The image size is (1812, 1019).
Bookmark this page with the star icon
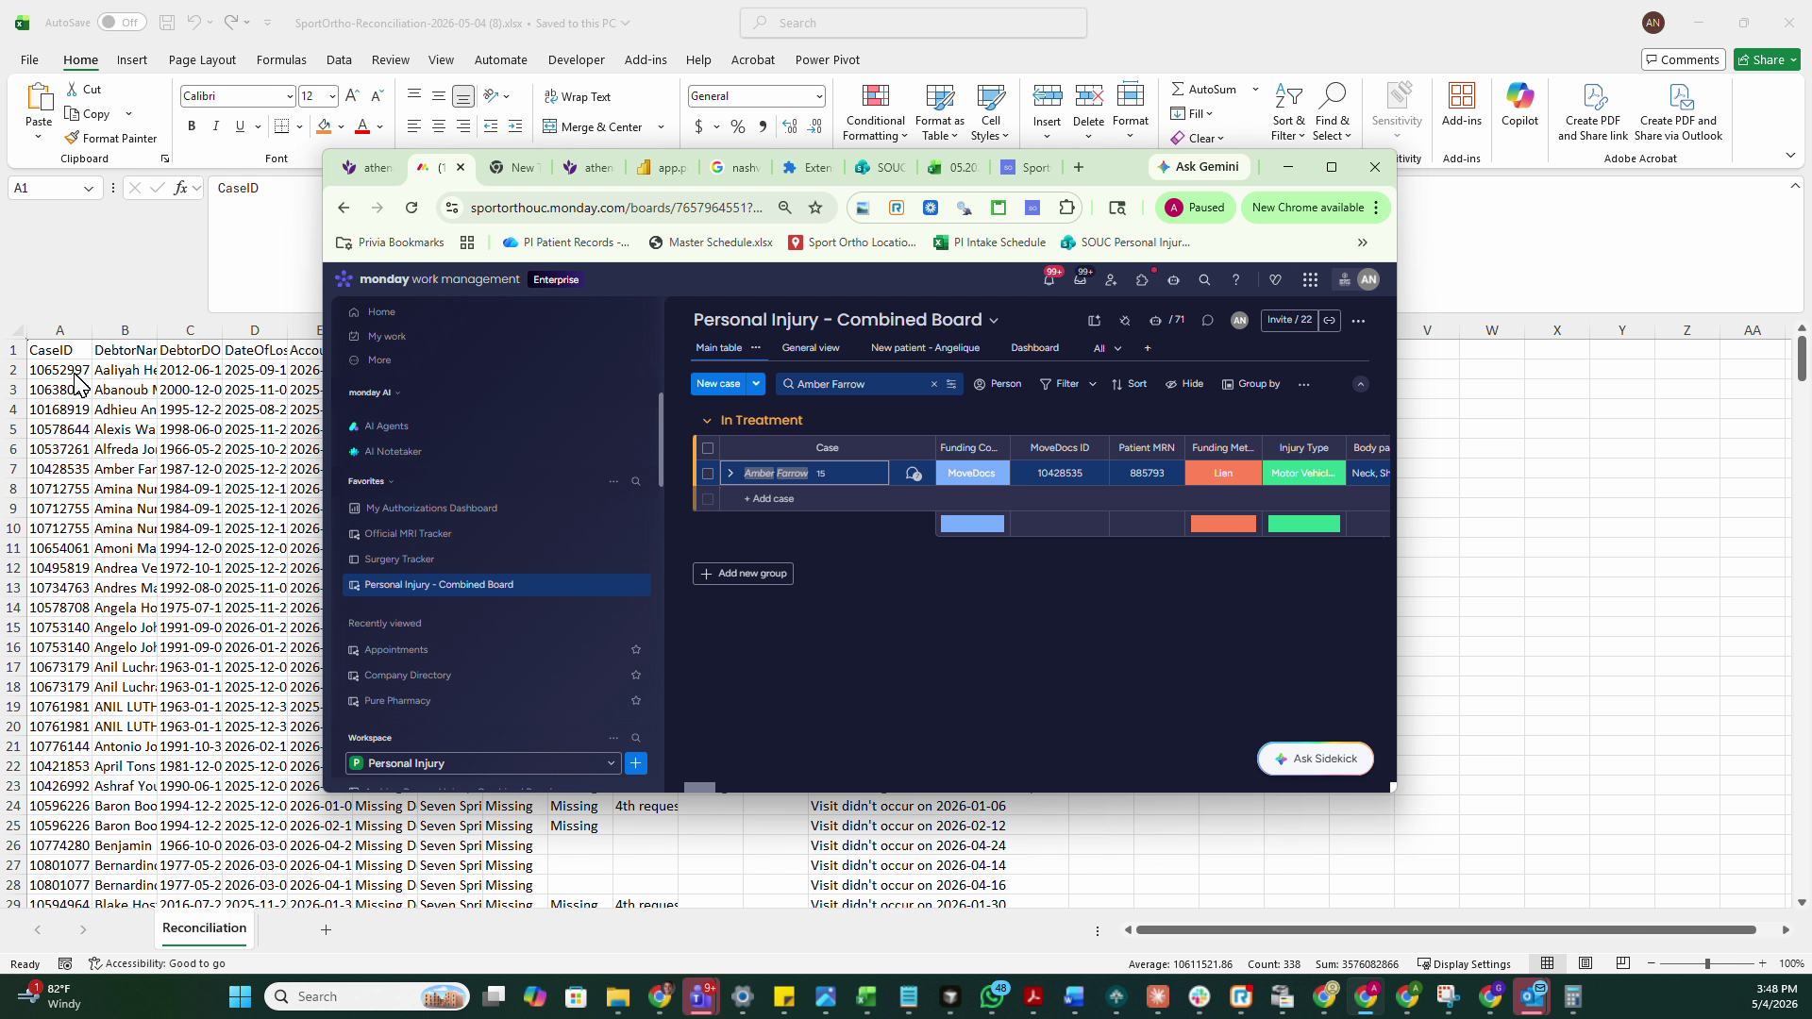815,208
